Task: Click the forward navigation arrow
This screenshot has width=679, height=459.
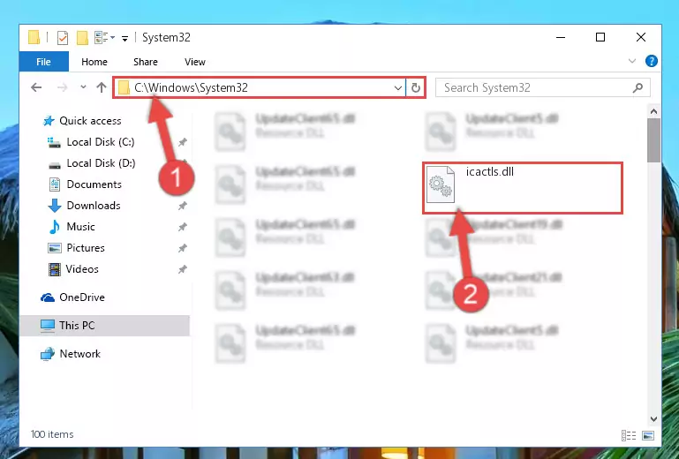Action: (x=63, y=88)
